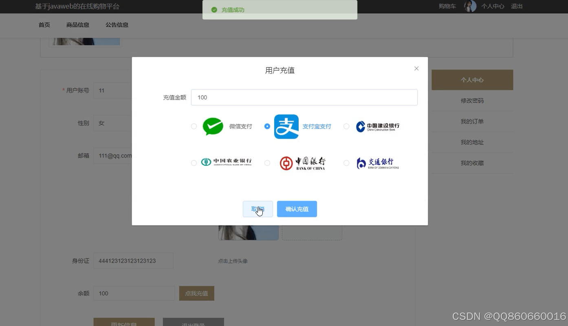Screen dimensions: 568x326
Task: Select the Bank of China radio button
Action: pyautogui.click(x=267, y=163)
